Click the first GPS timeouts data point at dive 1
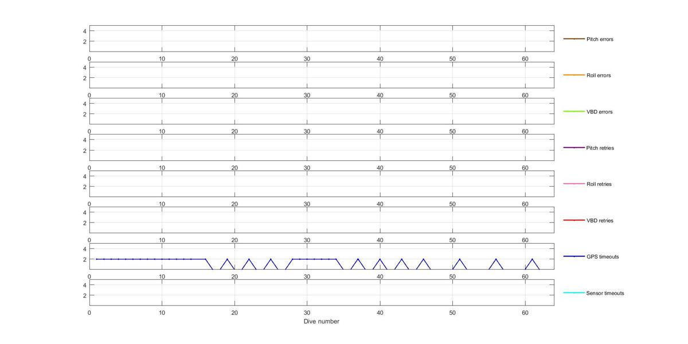The image size is (688, 344). [96, 259]
